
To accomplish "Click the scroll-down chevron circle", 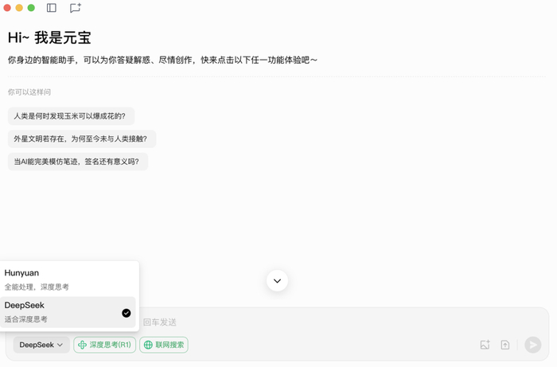I will click(x=277, y=281).
